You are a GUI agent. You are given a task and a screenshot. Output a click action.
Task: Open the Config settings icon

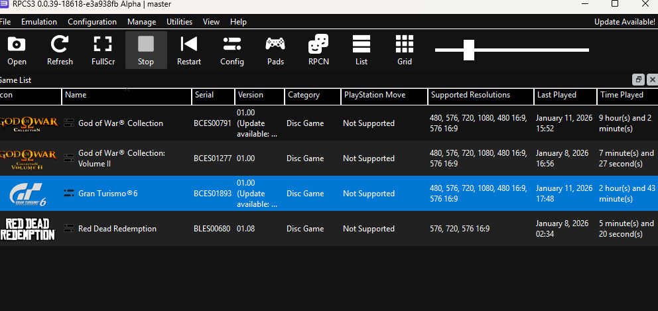click(232, 50)
